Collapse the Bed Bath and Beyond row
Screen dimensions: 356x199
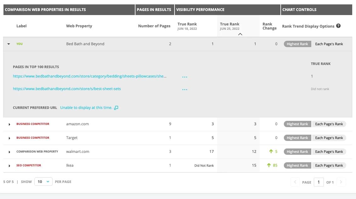click(x=9, y=44)
